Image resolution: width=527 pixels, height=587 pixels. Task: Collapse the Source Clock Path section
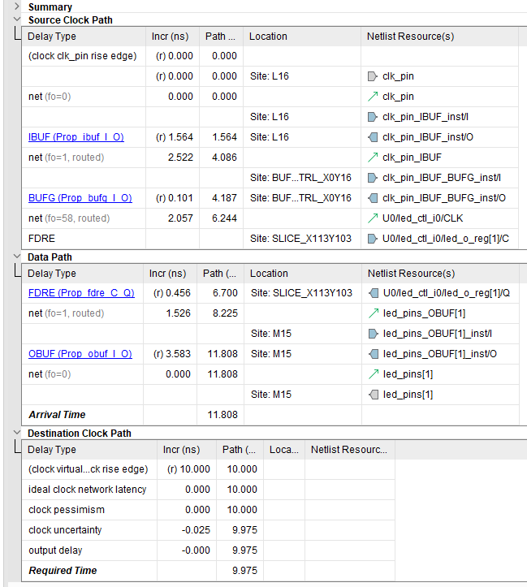(17, 19)
